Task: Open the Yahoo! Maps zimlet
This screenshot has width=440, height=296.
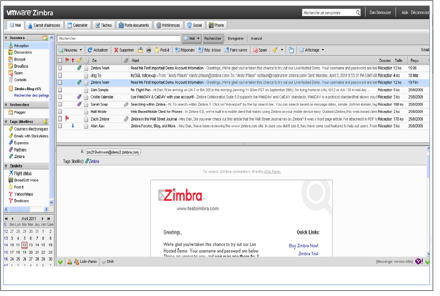Action: (x=21, y=194)
